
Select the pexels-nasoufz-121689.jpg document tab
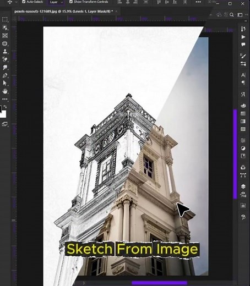(x=63, y=12)
